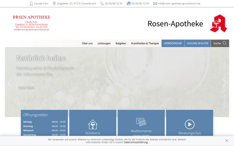The height and width of the screenshot is (146, 234).
Task: Click the fax machine icon in top bar
Action: 128,4
